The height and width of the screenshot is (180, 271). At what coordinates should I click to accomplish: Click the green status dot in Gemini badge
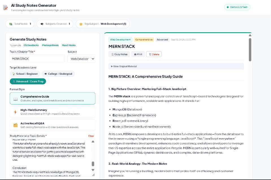tap(228, 7)
